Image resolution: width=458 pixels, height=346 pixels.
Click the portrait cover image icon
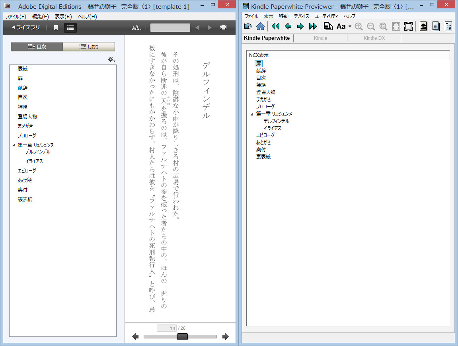423,26
